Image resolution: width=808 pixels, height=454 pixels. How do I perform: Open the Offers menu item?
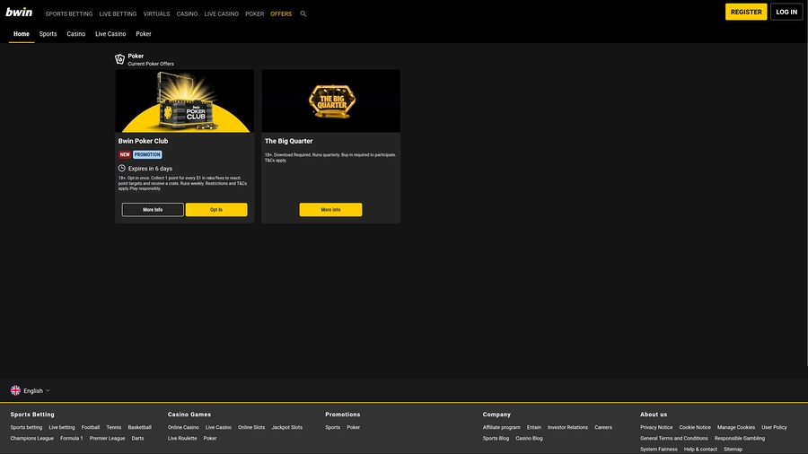click(281, 13)
